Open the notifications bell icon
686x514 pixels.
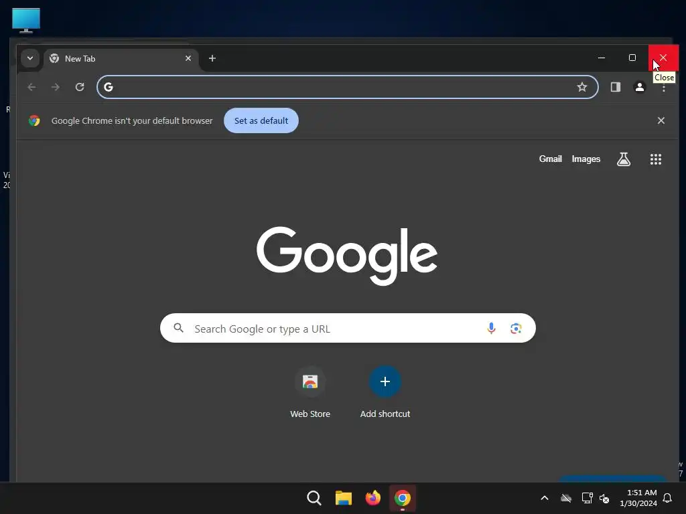click(667, 498)
